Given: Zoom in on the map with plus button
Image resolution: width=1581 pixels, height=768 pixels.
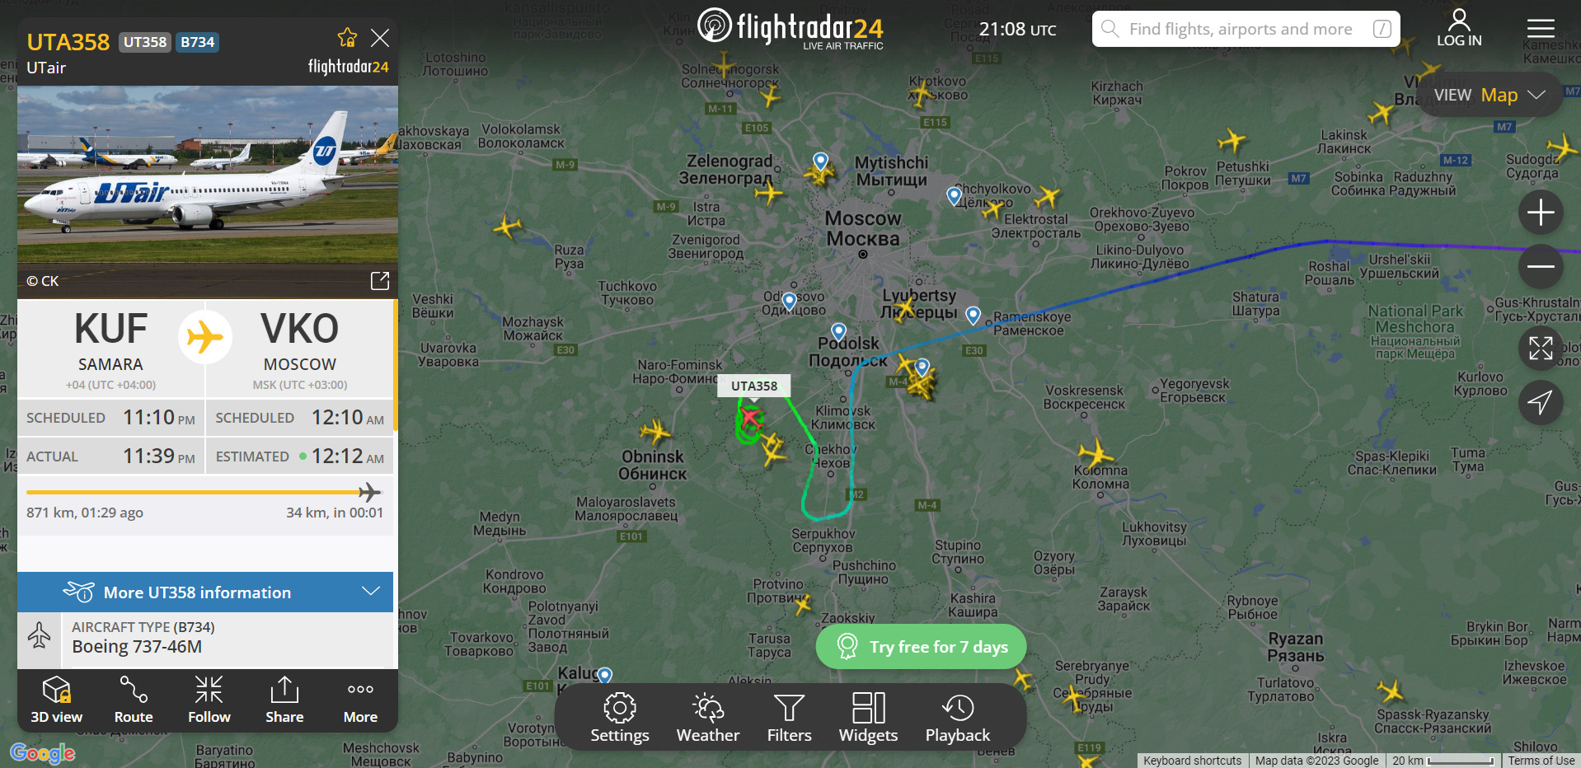Looking at the screenshot, I should [1541, 213].
